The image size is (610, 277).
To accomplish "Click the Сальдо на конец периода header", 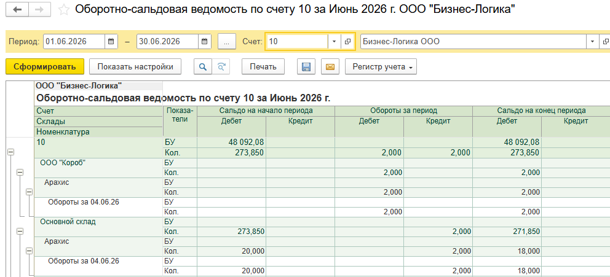I will (541, 111).
